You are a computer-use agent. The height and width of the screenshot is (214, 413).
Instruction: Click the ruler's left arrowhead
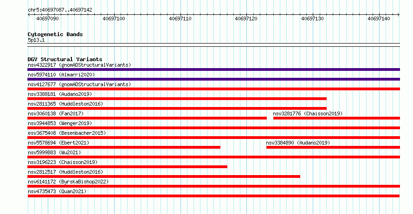[29, 15]
